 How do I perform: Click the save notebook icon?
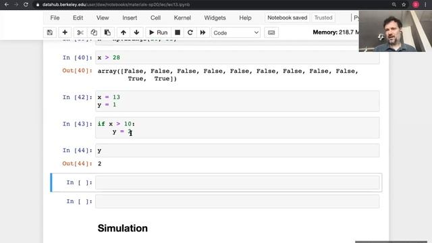point(49,32)
